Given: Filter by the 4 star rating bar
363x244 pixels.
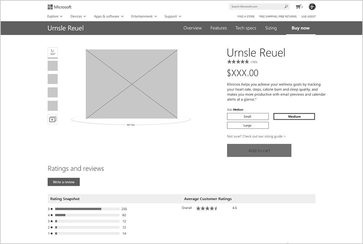Looking at the screenshot, I should (x=87, y=215).
